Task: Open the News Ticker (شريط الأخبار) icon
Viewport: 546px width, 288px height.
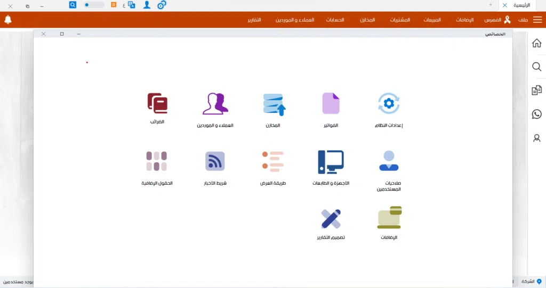Action: 215,161
